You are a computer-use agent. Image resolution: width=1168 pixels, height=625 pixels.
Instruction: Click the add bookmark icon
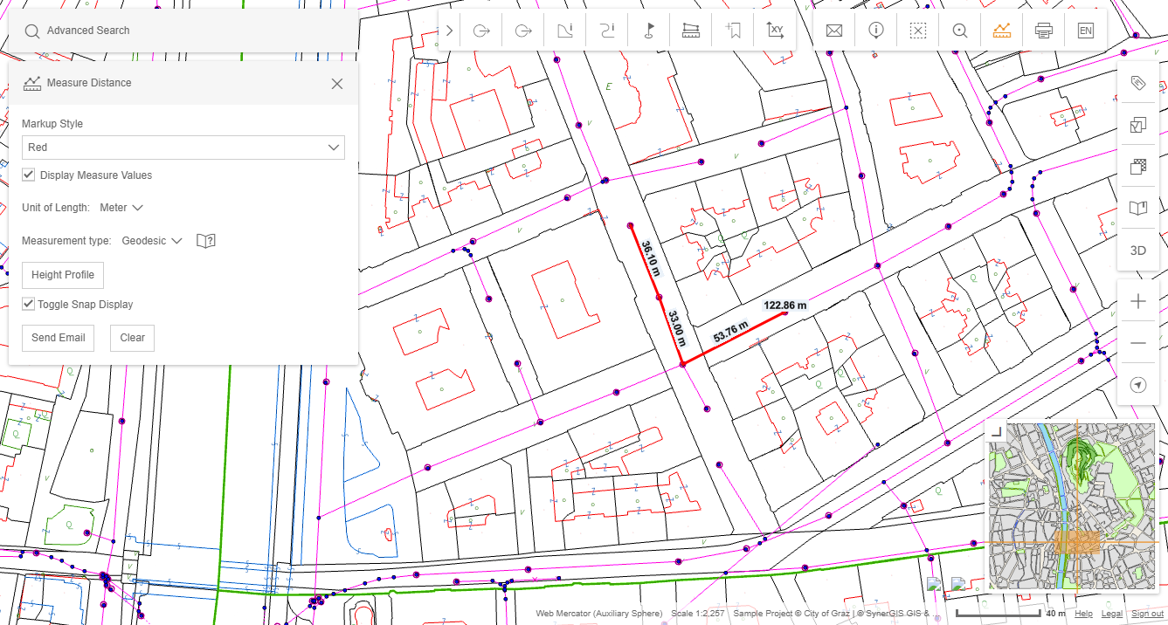coord(732,30)
